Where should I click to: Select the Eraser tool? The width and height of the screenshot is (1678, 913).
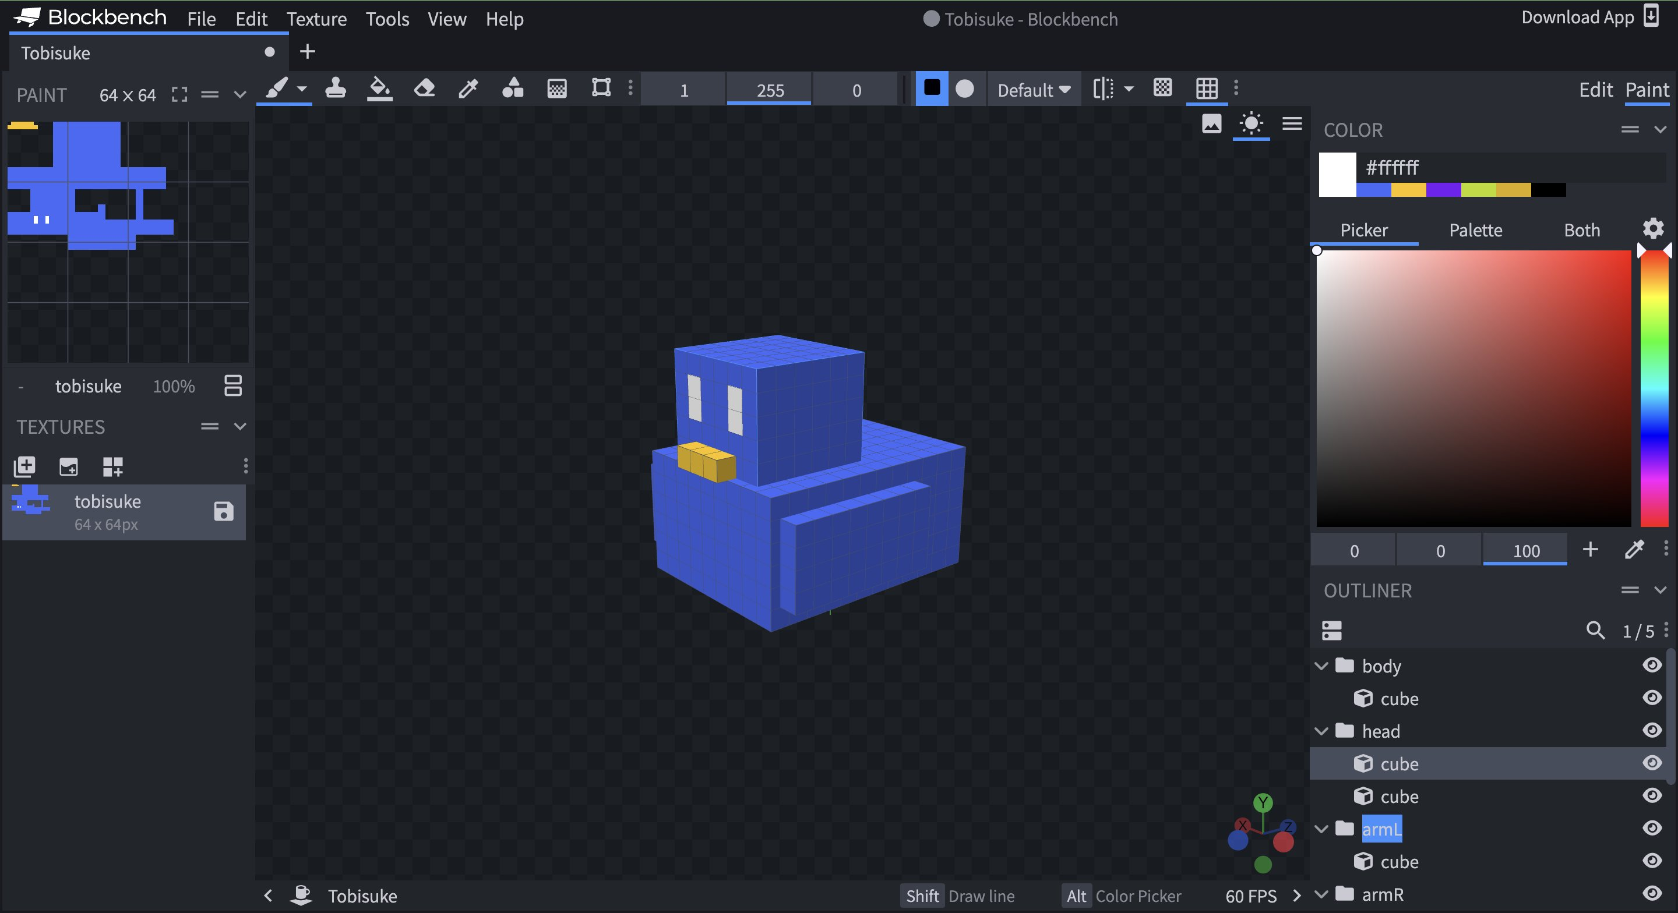(x=424, y=89)
